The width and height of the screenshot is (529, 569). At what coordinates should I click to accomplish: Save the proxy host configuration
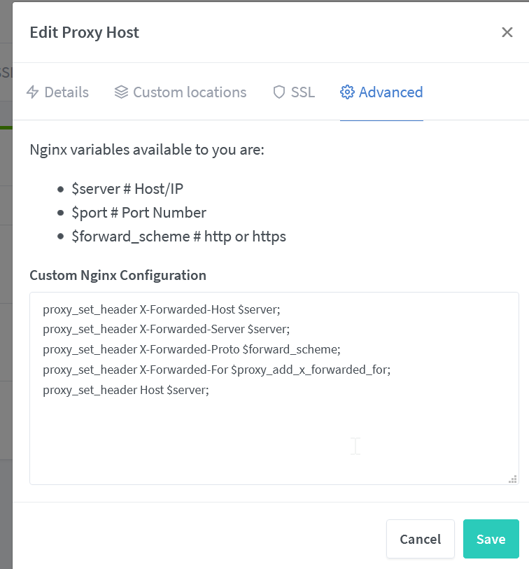pyautogui.click(x=491, y=539)
